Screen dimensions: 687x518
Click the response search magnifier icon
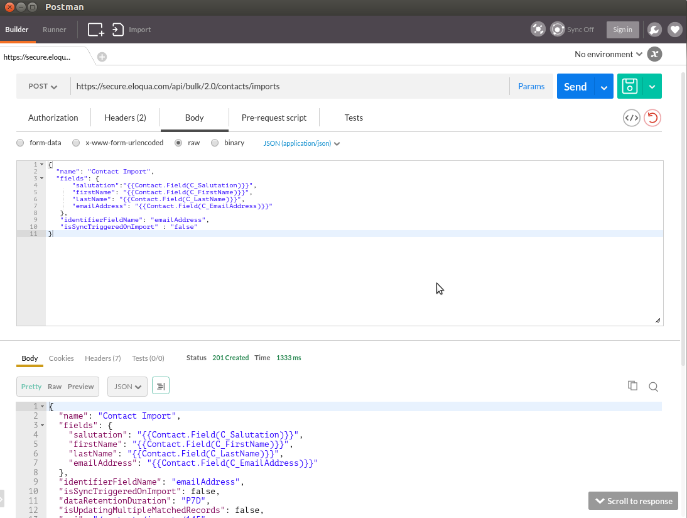click(653, 387)
